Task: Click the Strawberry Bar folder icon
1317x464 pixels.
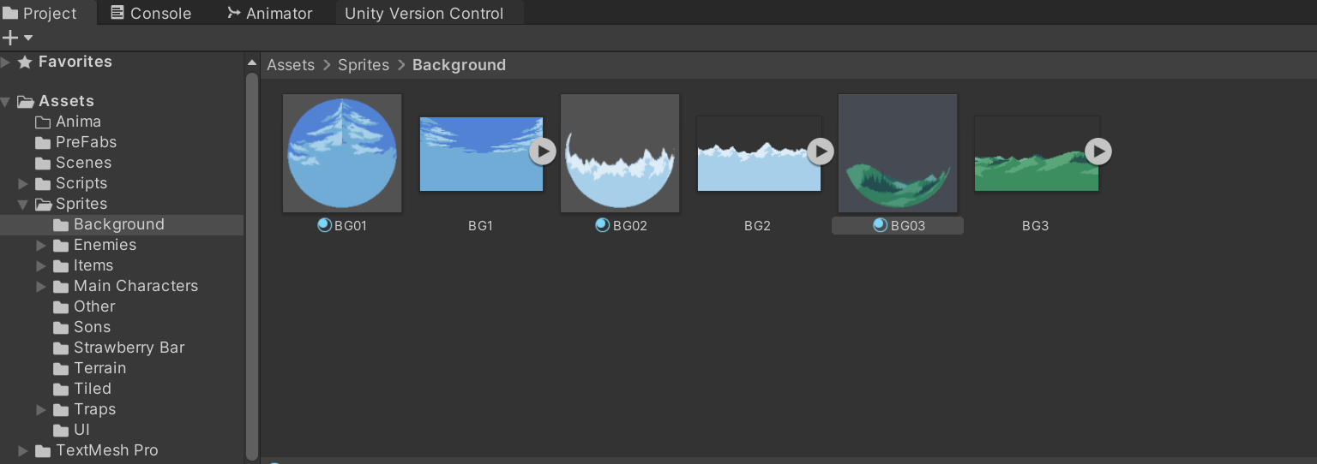Action: pos(61,348)
